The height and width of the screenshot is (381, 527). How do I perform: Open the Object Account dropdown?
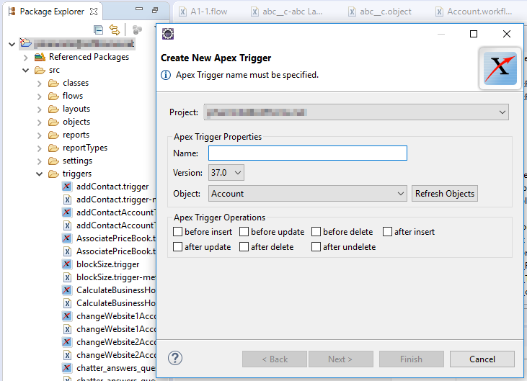point(308,194)
